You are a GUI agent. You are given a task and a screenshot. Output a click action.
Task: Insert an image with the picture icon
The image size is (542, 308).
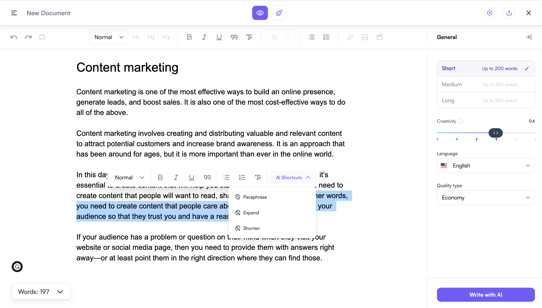365,37
